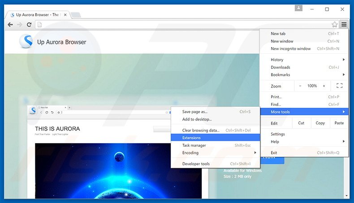Open a new tab using the tab strip button

pyautogui.click(x=76, y=15)
